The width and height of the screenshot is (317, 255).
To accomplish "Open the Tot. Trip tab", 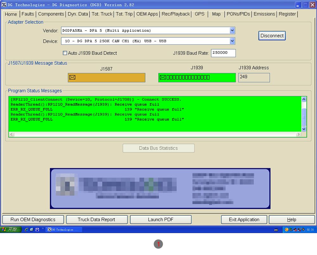I will [x=124, y=14].
